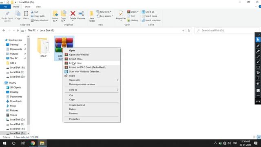Viewport: 261px width, 147px height.
Task: Click This PC in the address breadcrumb
Action: coord(32,31)
